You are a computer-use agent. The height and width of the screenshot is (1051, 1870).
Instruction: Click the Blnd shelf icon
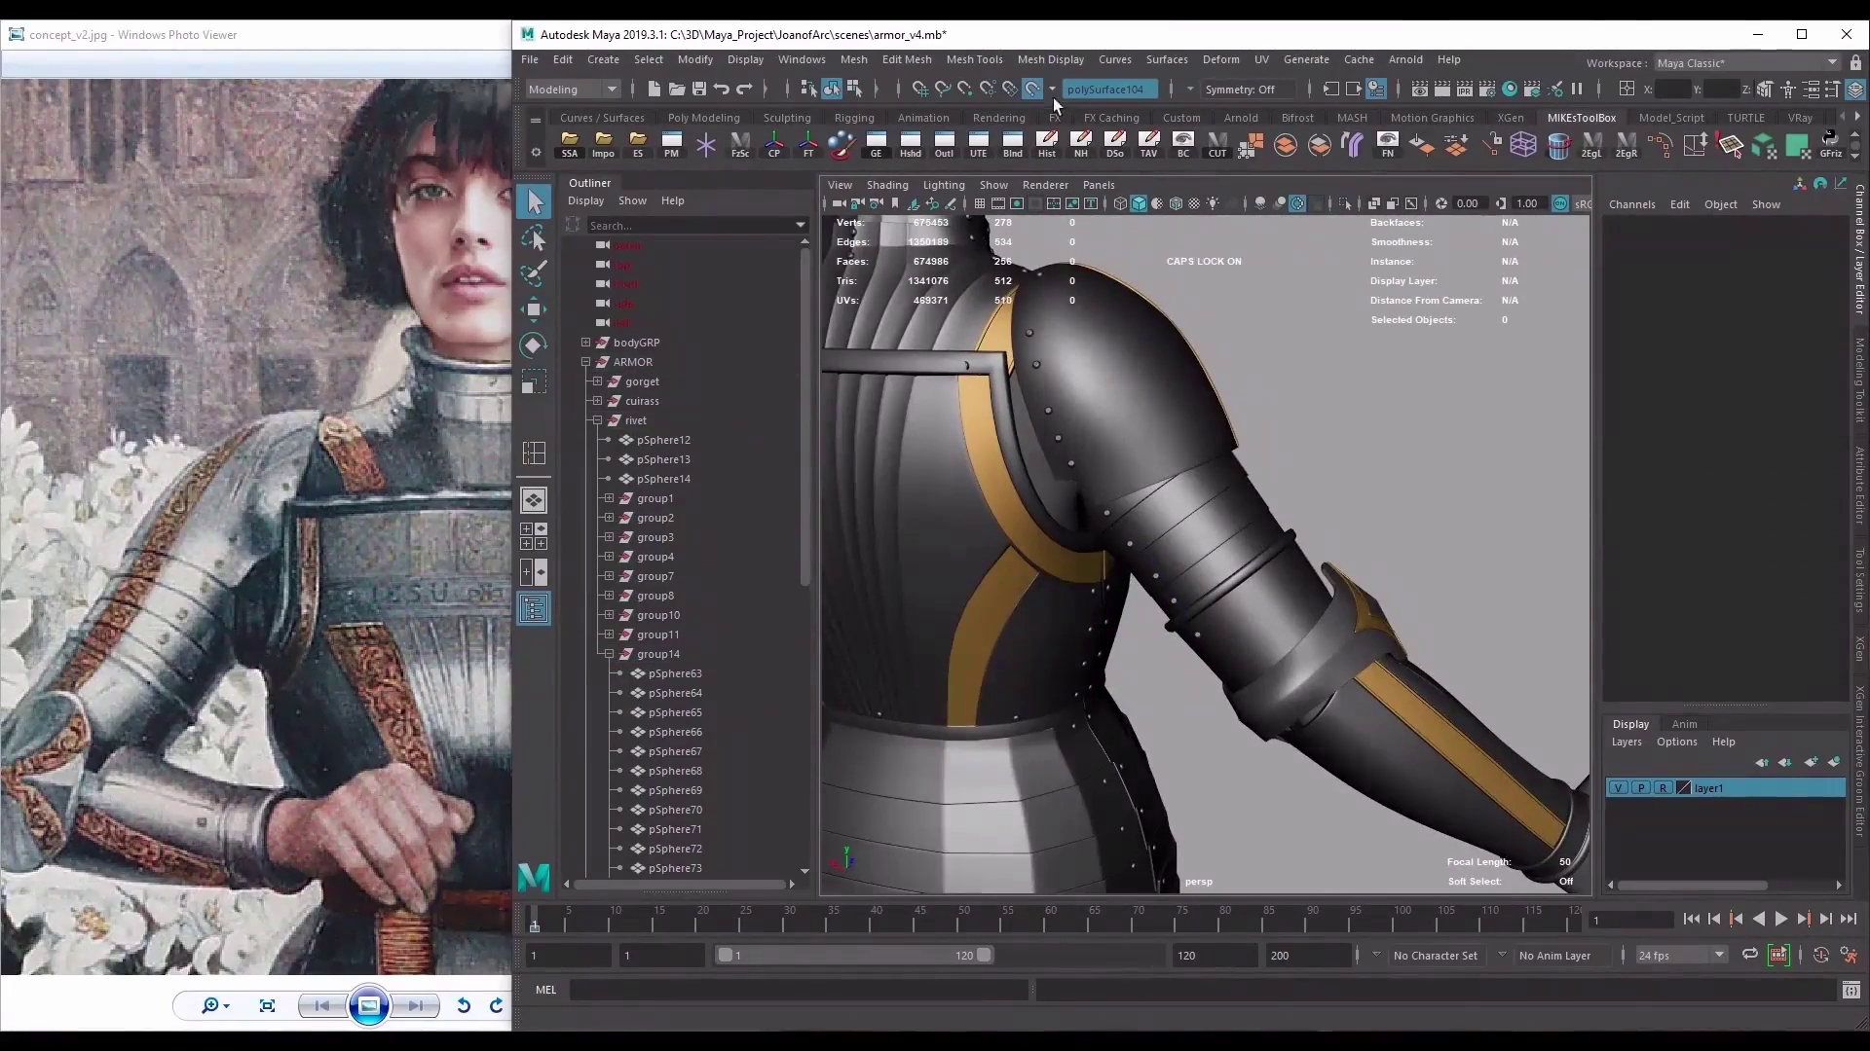coord(1013,144)
